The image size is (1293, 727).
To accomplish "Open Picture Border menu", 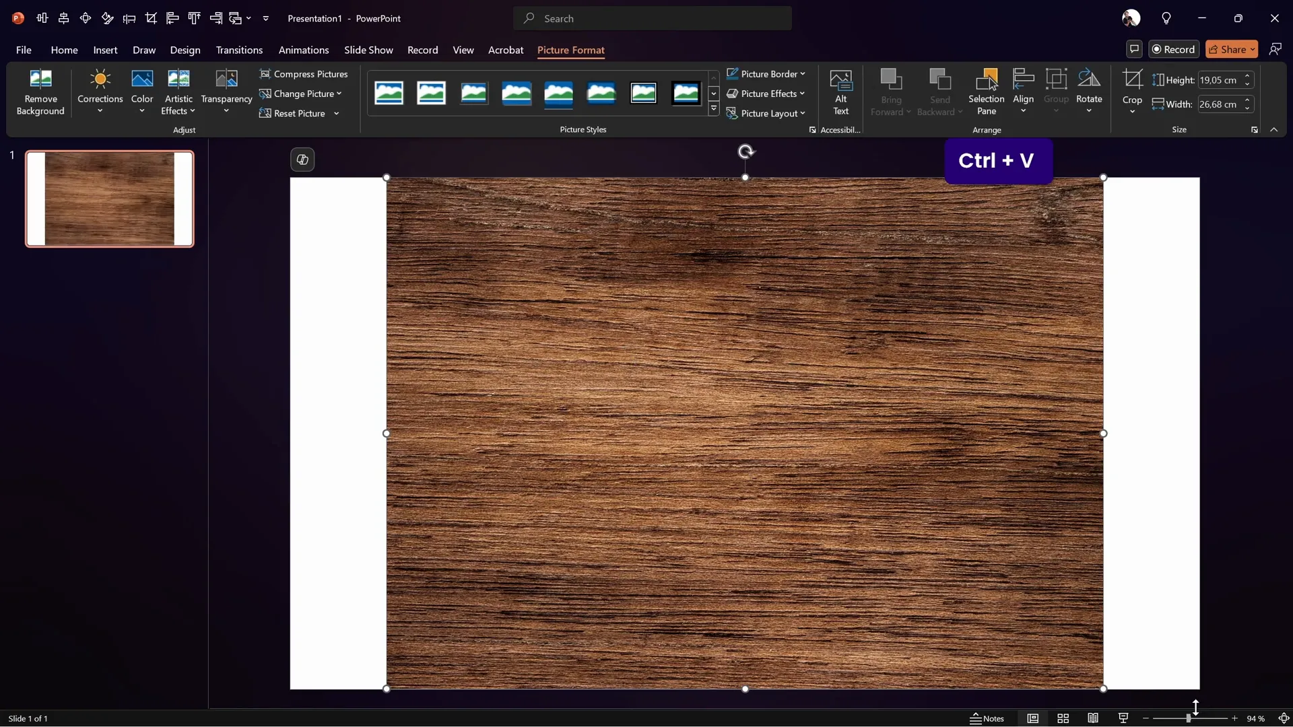I will pos(766,74).
